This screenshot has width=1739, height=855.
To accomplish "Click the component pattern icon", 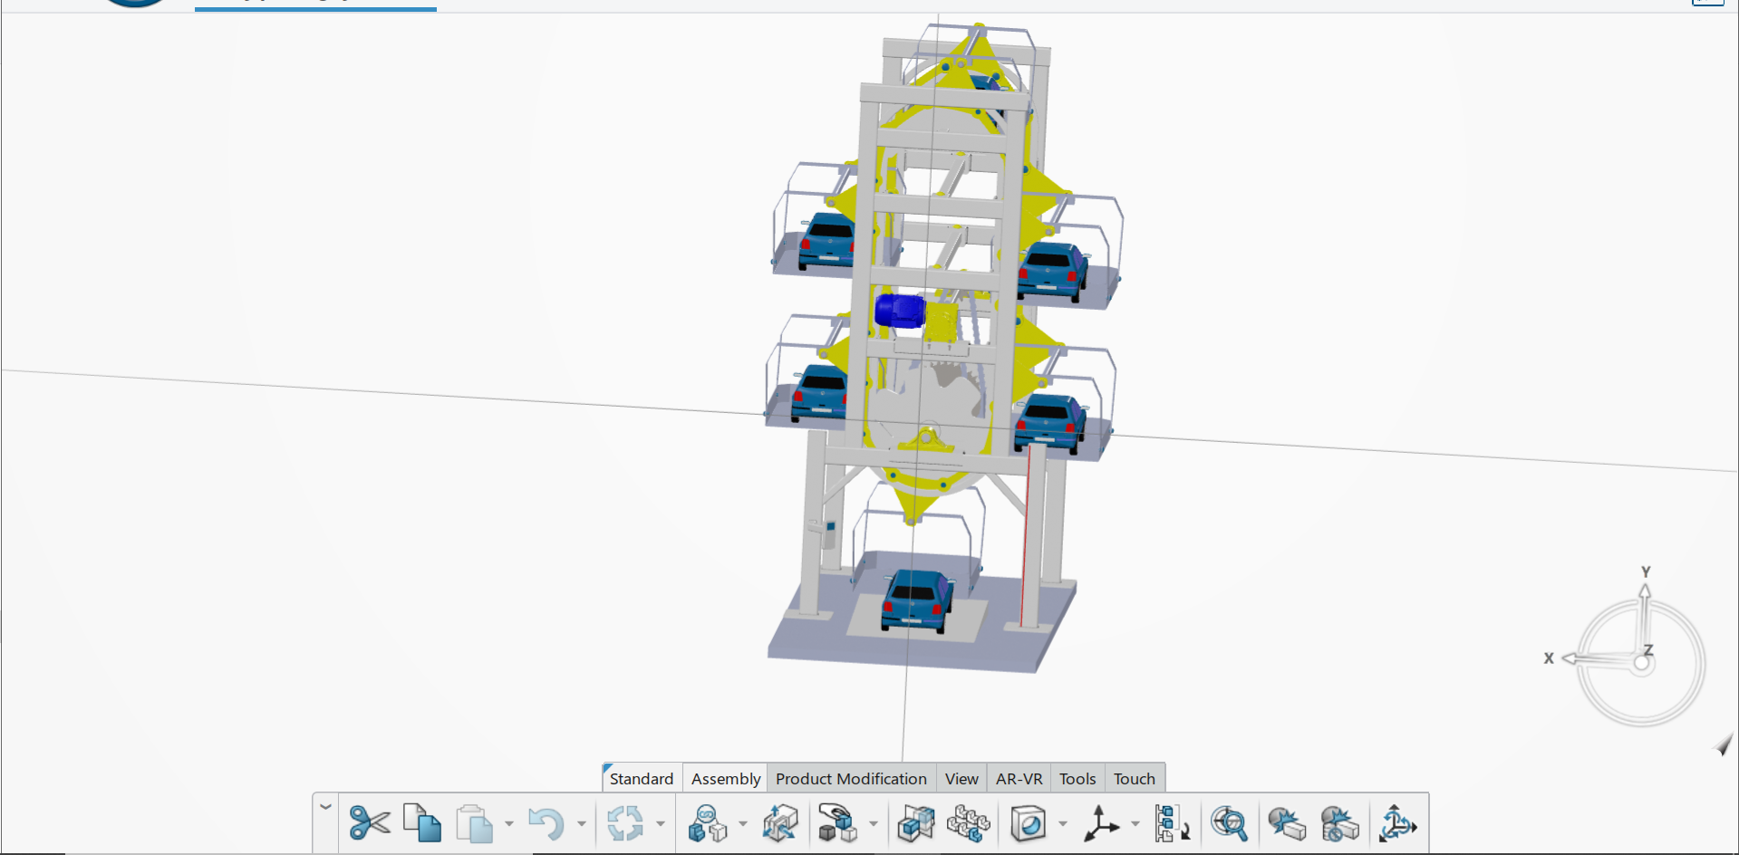I will tap(969, 824).
